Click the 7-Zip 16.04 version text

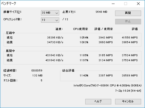[128, 91]
